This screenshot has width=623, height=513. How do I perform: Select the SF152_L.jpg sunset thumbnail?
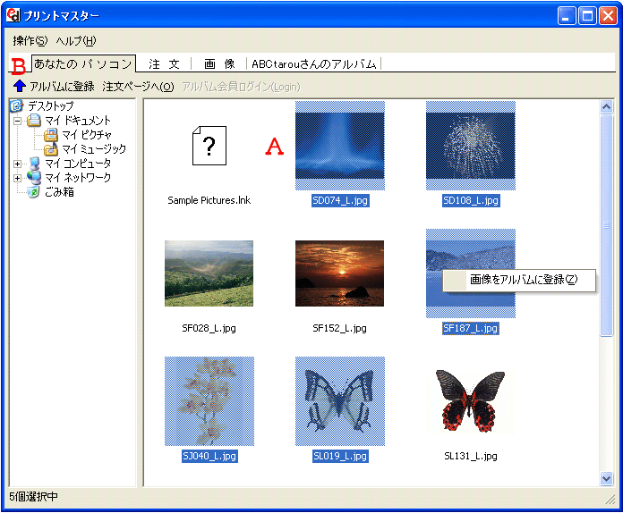(x=340, y=273)
